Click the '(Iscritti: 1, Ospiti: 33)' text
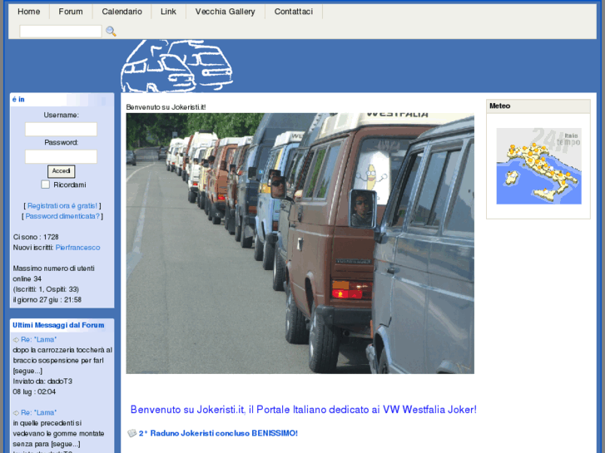This screenshot has height=453, width=605. [x=46, y=289]
